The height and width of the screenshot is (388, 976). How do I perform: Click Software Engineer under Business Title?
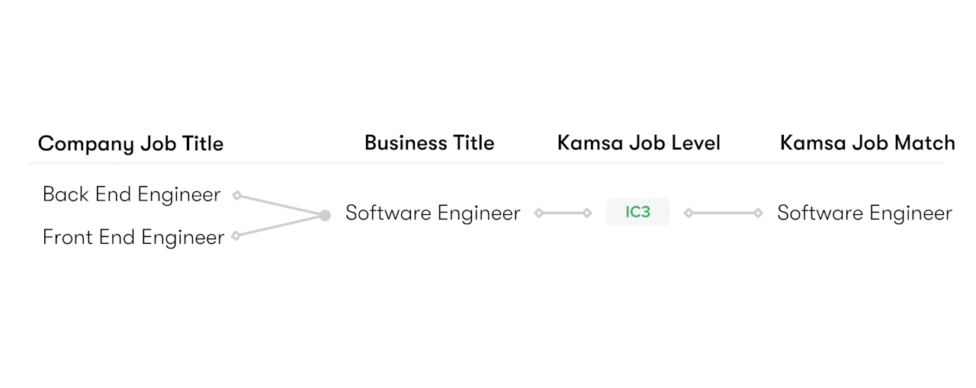click(432, 213)
